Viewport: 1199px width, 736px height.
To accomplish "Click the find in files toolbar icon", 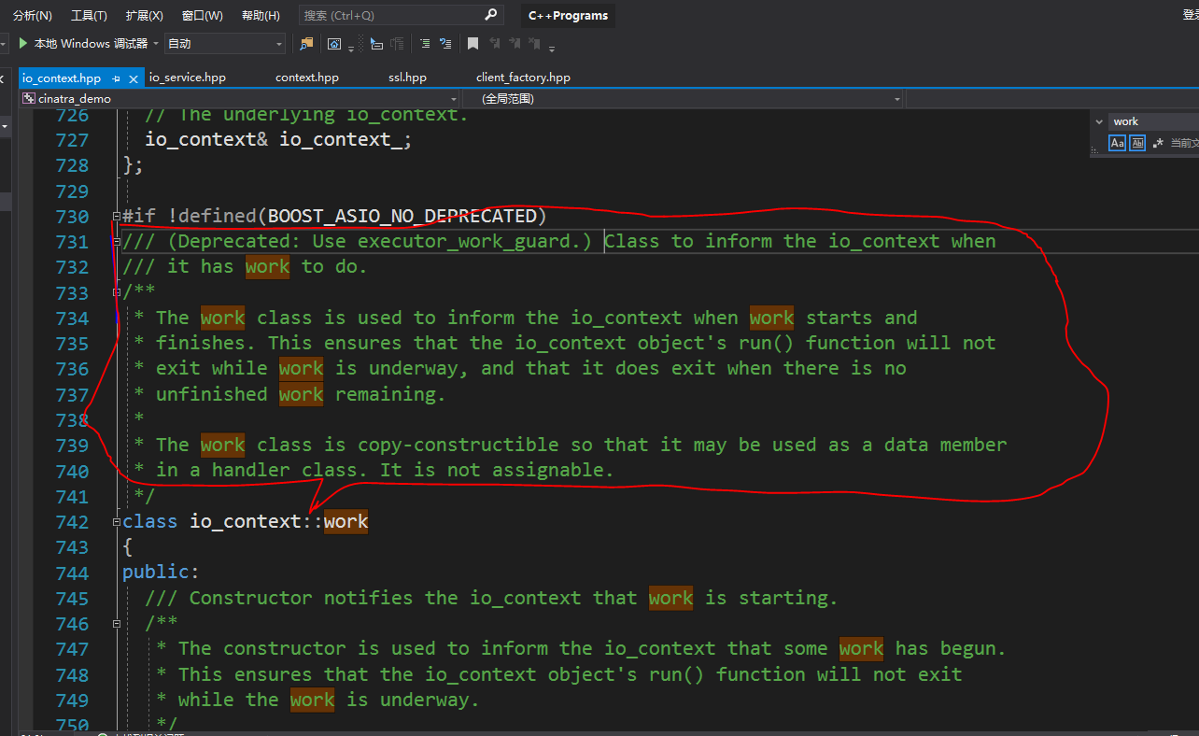I will [x=306, y=43].
